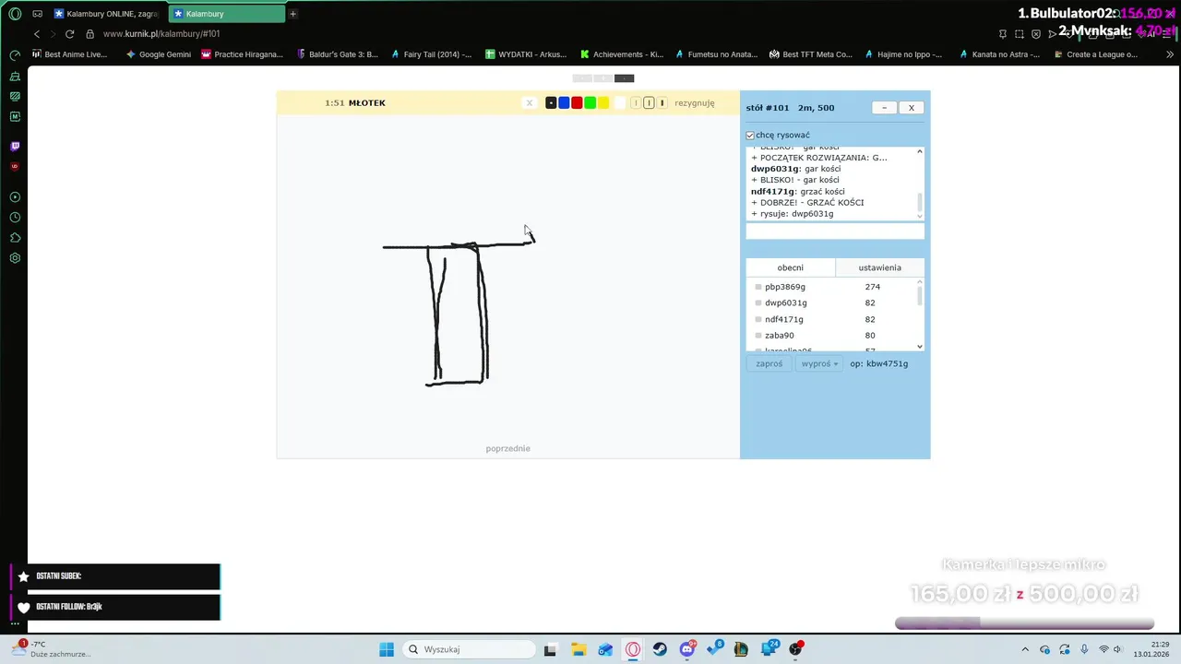Image resolution: width=1181 pixels, height=664 pixels.
Task: Select the active 'Kalambury' browser tab
Action: (226, 14)
